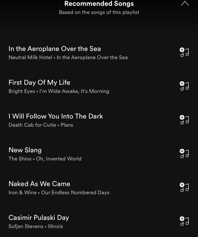Collapse the Recommended Songs section
198x237 pixels.
pyautogui.click(x=185, y=4)
